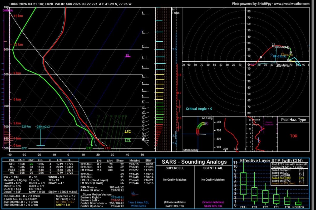Click the 71F surface temperature value

(x=107, y=148)
